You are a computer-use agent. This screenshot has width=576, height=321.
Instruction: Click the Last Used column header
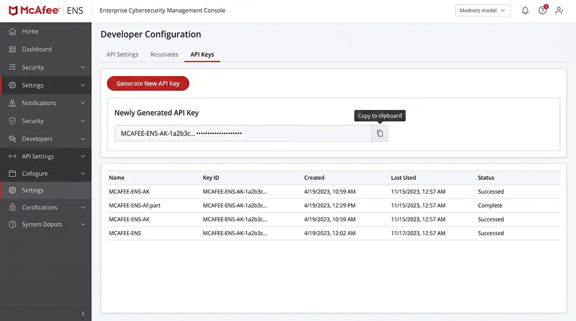click(x=403, y=178)
